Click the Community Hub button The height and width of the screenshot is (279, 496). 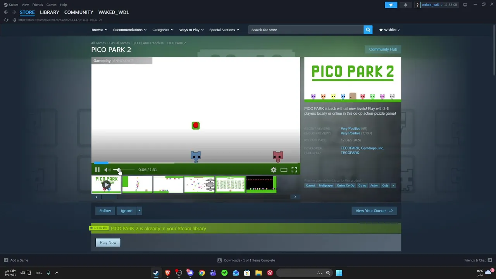[383, 49]
